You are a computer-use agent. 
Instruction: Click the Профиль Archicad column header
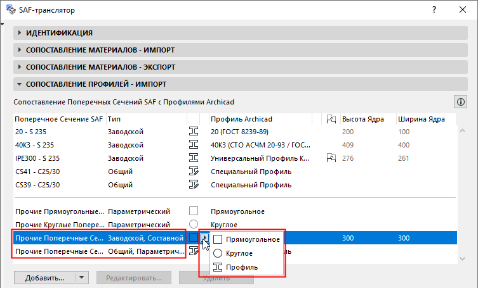click(261, 119)
